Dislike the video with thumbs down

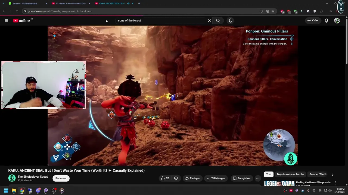pyautogui.click(x=176, y=178)
